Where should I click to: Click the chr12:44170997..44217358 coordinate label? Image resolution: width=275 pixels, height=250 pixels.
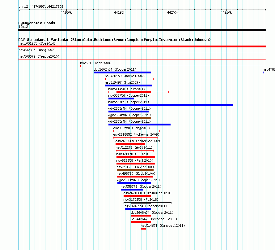(41, 7)
